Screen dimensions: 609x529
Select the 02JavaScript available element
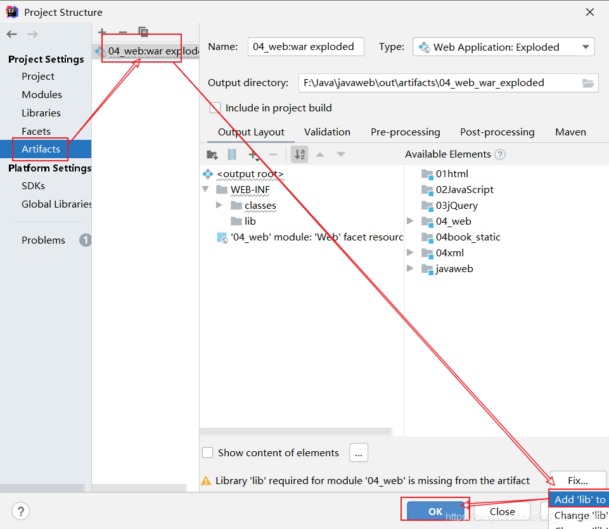pos(465,190)
